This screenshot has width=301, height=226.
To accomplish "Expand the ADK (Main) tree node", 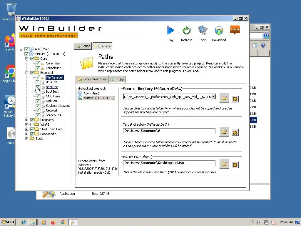I will click(21, 49).
